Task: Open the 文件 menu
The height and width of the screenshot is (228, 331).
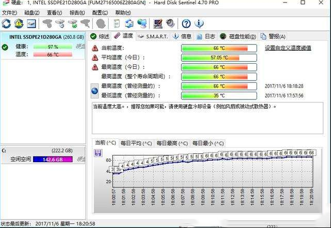Action: 9,12
